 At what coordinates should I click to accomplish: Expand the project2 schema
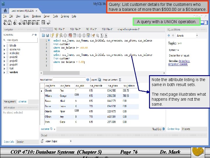pos(4,57)
